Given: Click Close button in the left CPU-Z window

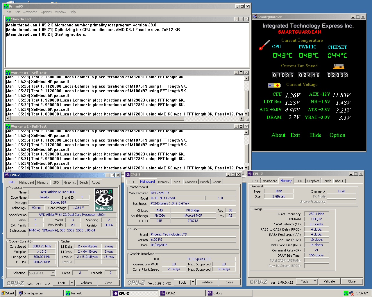Looking at the screenshot, I should click(108, 283).
